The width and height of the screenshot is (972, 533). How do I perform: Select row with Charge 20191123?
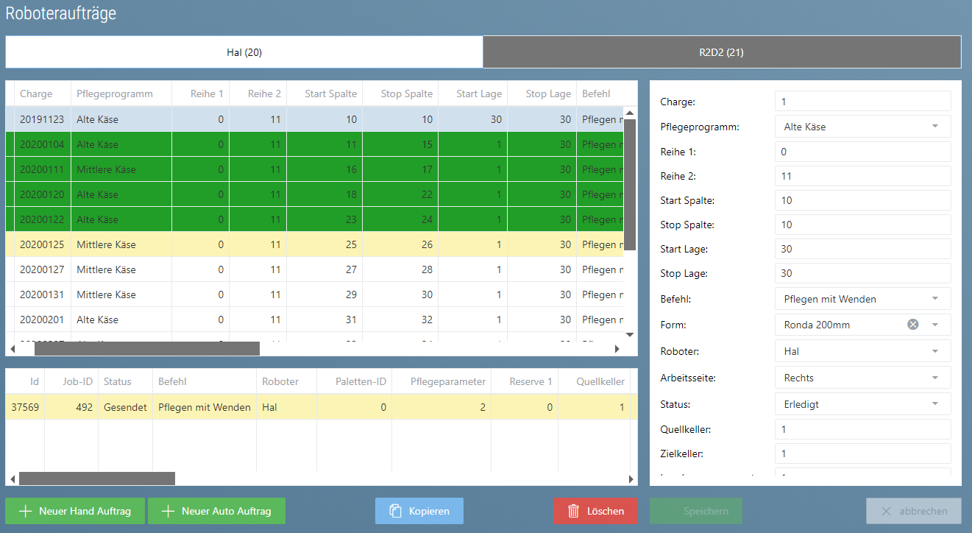click(315, 119)
